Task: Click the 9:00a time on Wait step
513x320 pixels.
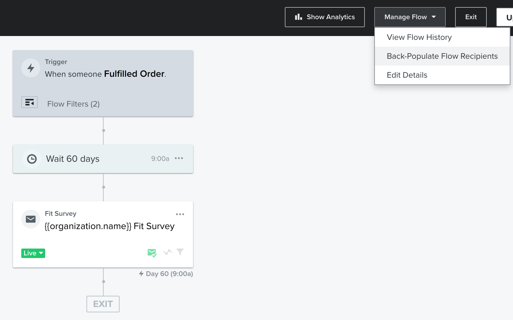Action: pyautogui.click(x=160, y=159)
